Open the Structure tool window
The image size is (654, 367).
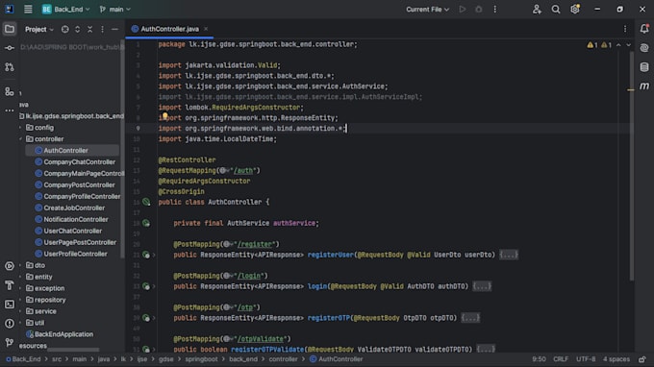[x=10, y=91]
